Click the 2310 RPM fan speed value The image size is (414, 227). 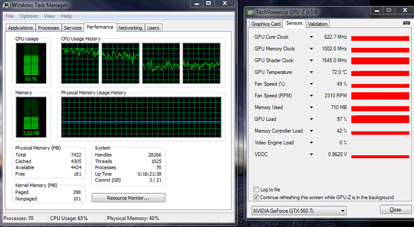click(x=336, y=96)
